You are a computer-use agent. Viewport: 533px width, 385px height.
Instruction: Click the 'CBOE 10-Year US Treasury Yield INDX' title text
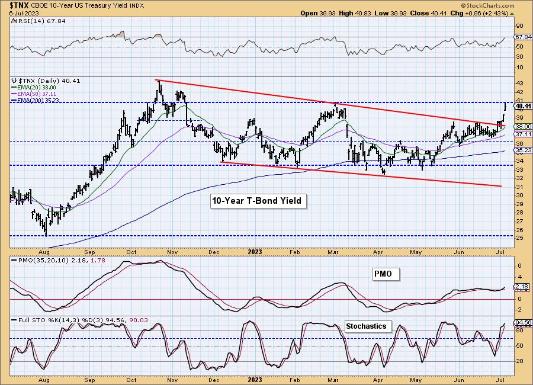88,6
